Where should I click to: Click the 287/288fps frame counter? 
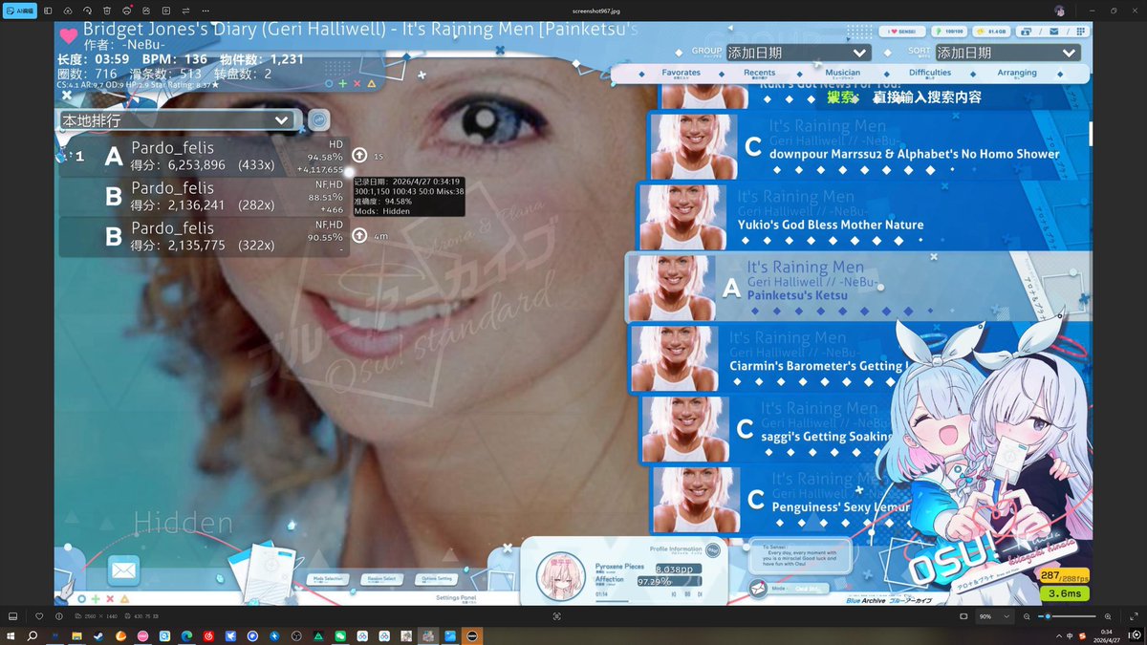coord(1064,575)
